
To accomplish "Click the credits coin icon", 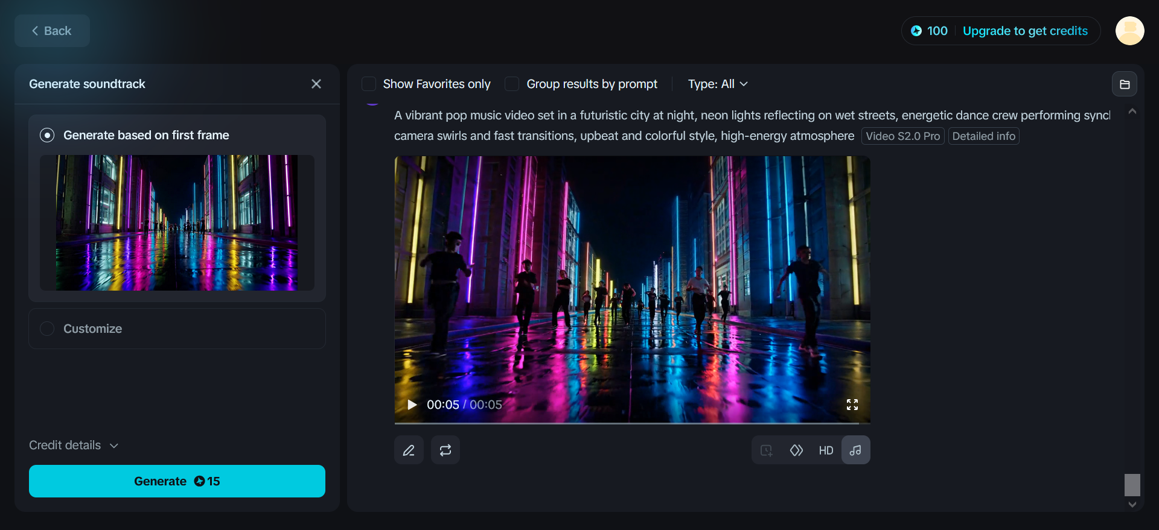I will (x=916, y=31).
